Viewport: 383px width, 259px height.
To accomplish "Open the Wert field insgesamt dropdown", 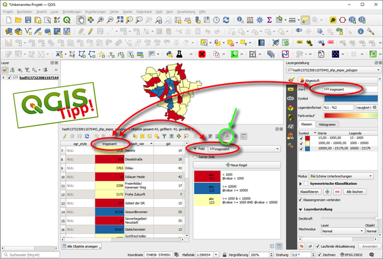I will 351,89.
